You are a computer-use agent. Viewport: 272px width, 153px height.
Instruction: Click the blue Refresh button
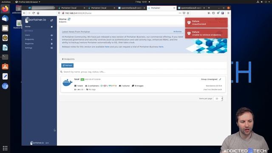(x=67, y=65)
